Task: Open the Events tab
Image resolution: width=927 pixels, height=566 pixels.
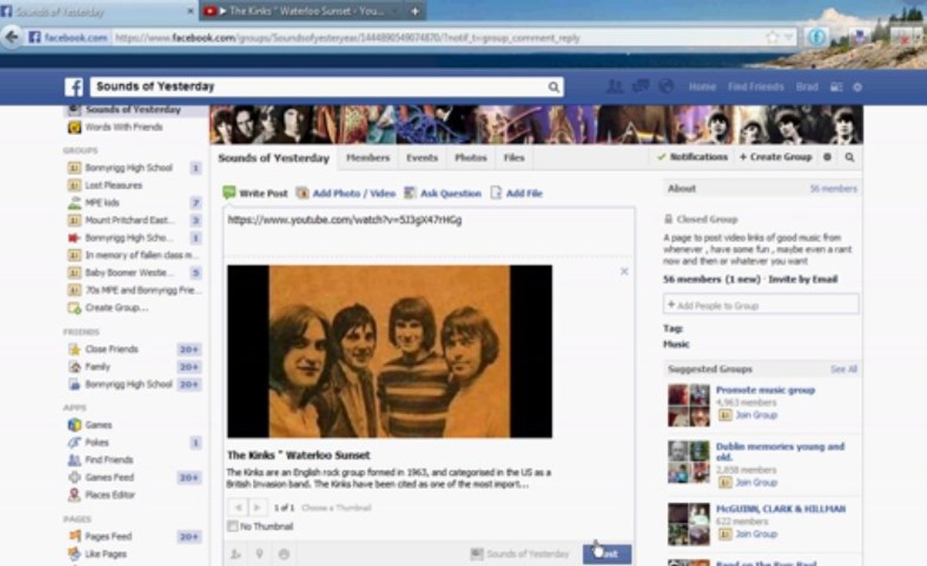Action: coord(422,158)
